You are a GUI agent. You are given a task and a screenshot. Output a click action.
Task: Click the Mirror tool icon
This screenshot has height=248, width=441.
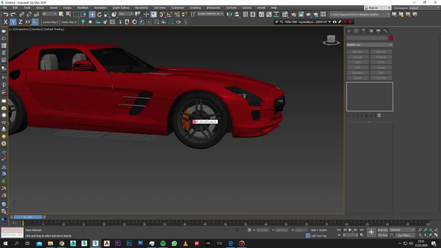(229, 14)
